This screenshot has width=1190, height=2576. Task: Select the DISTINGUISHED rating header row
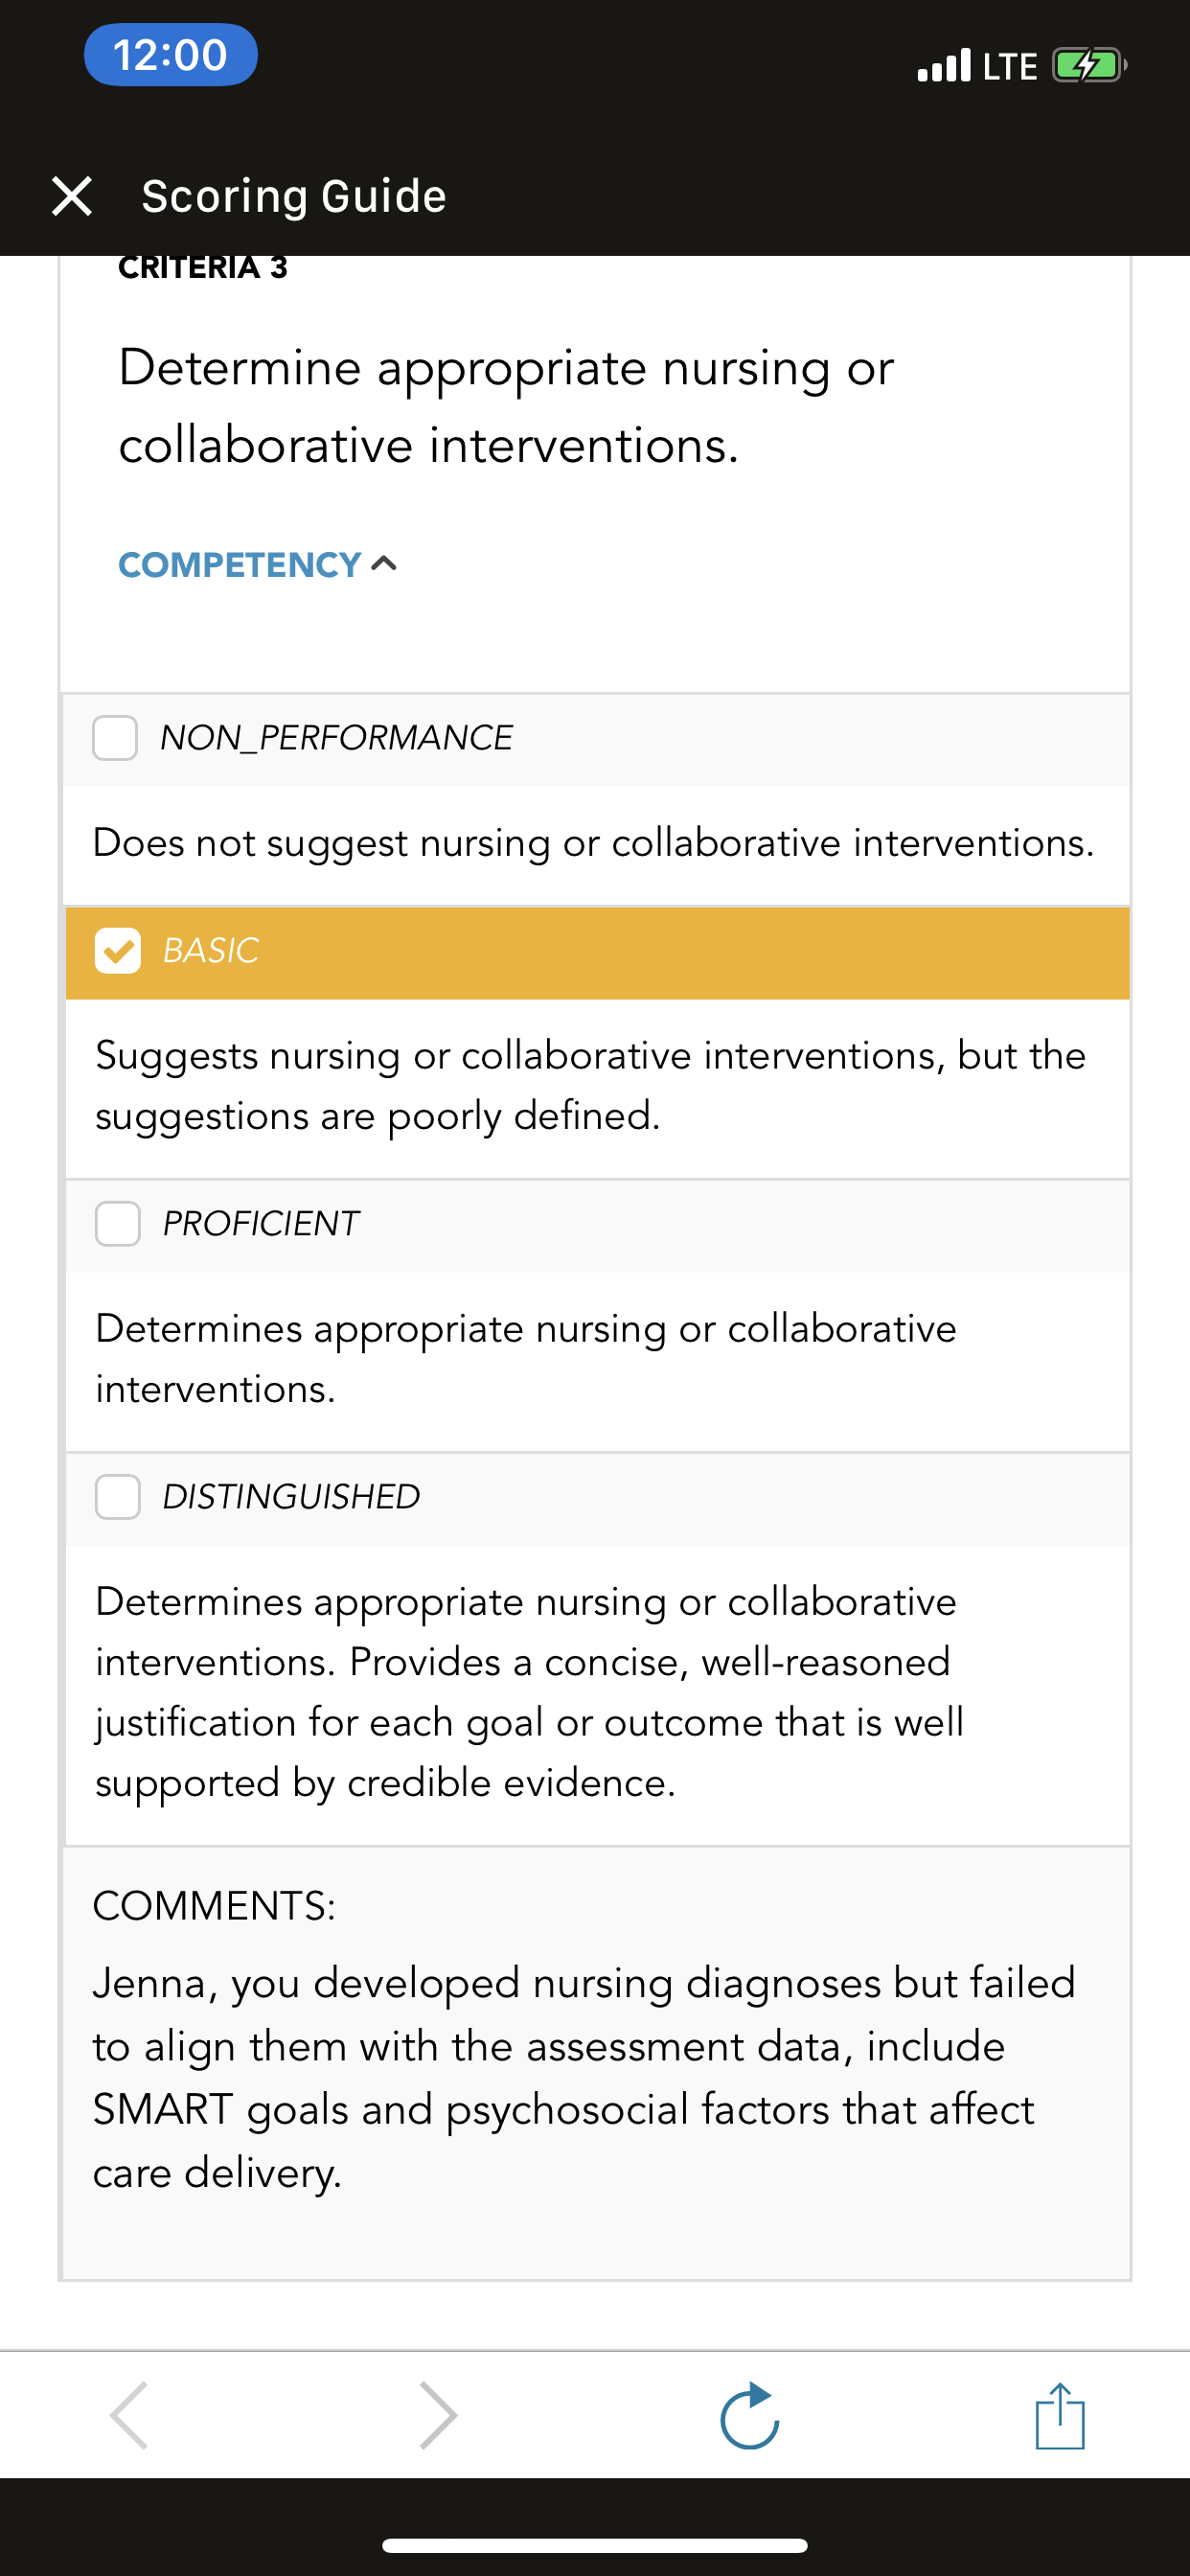coord(598,1499)
